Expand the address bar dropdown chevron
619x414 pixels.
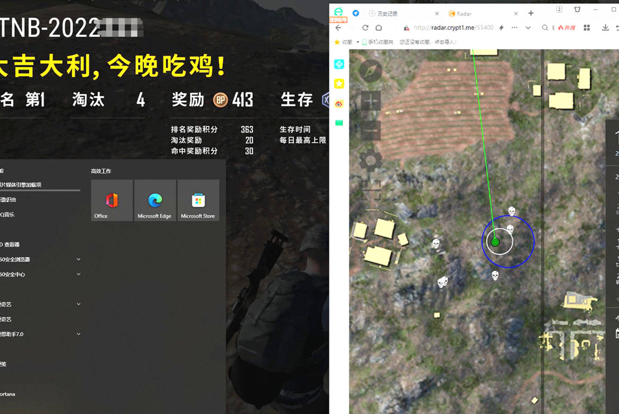point(528,28)
